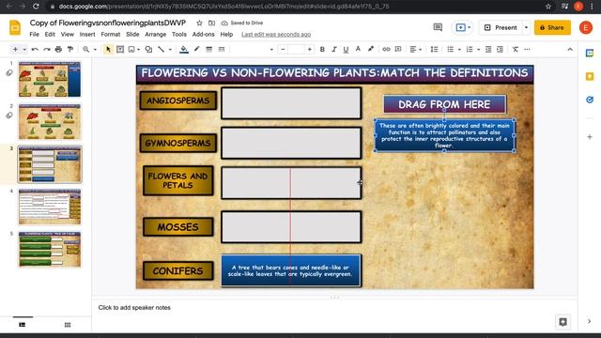Increase indent of text

[500, 50]
